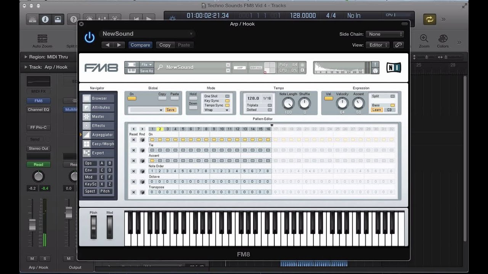
Task: Randomize the Note Order row
Action: point(142,171)
